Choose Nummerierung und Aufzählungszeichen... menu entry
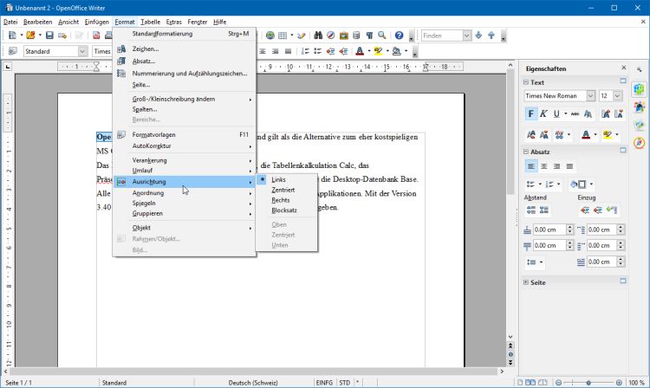 coord(190,74)
